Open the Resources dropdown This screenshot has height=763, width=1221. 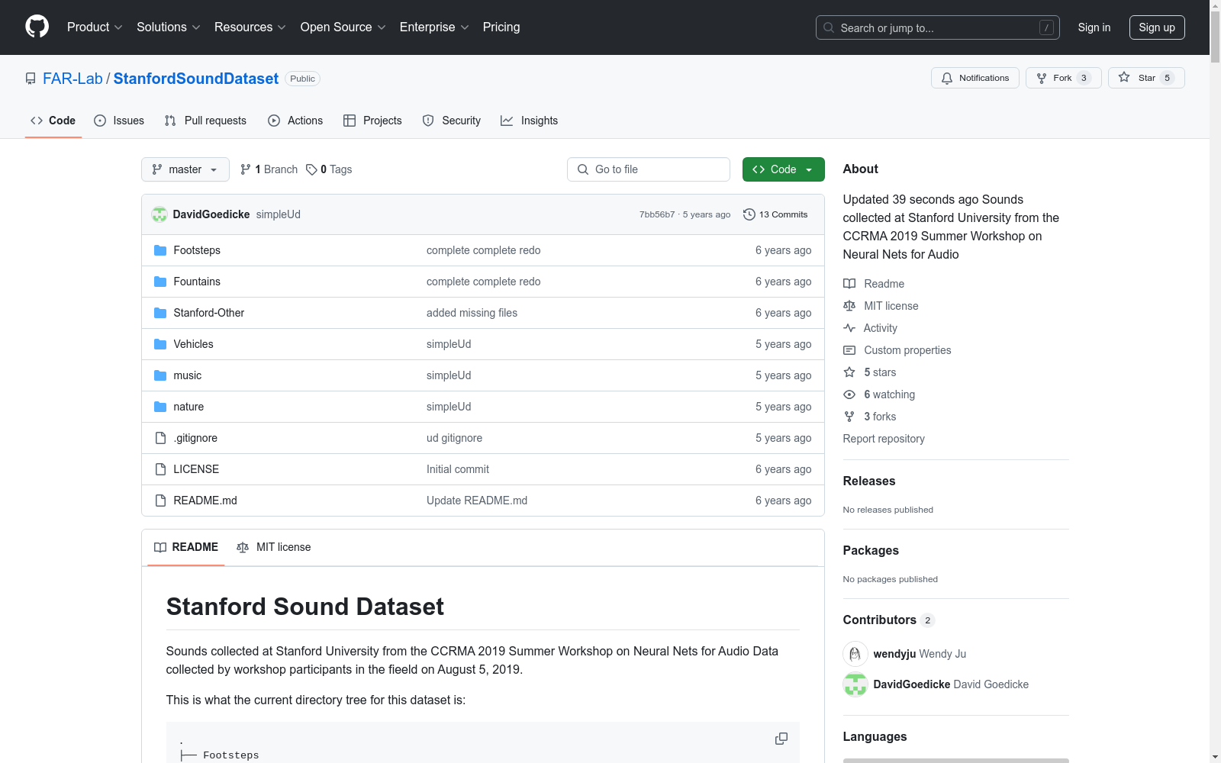250,27
